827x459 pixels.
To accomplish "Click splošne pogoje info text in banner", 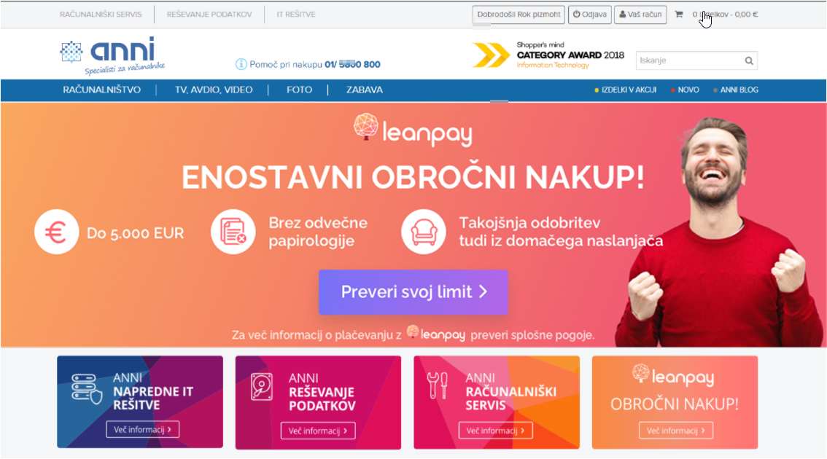I will click(x=413, y=334).
